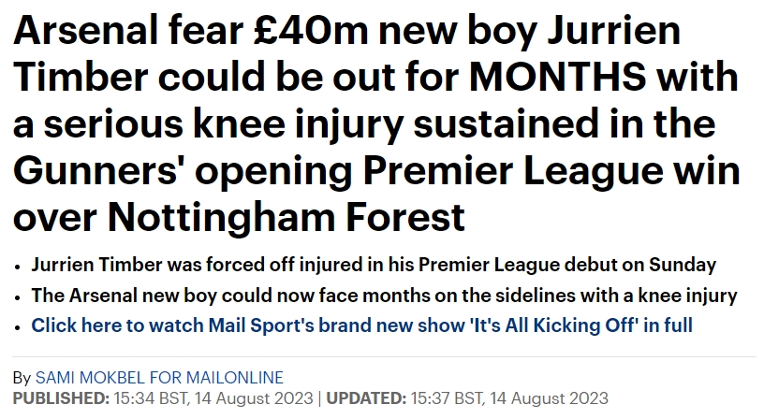This screenshot has height=419, width=764.
Task: Click the bullet about months on the sidelines
Action: 384,296
